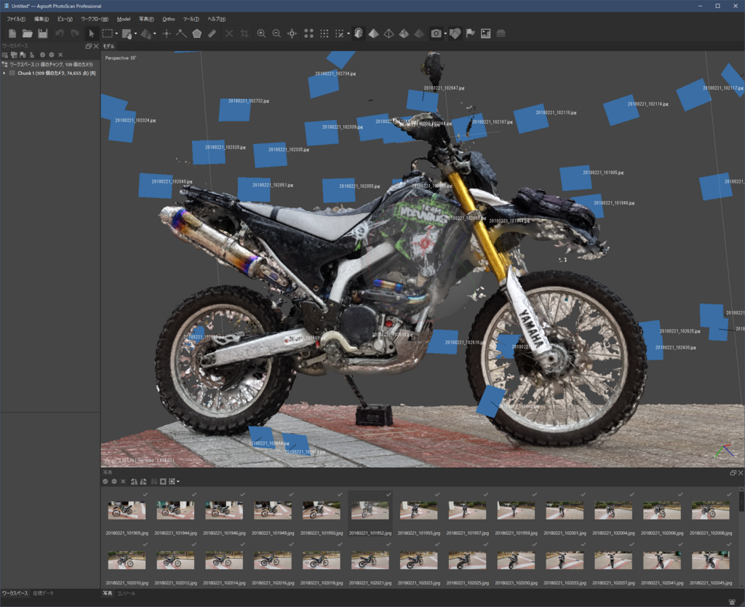The width and height of the screenshot is (745, 607).
Task: Open the ツール menu
Action: pos(191,19)
